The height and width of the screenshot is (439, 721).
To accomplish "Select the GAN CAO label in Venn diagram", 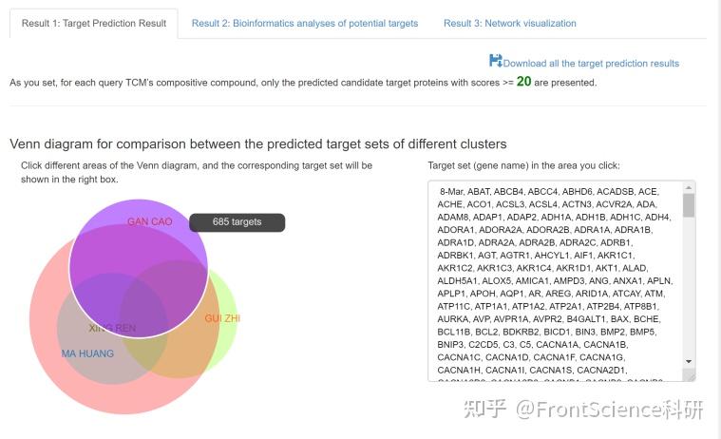I will [149, 221].
